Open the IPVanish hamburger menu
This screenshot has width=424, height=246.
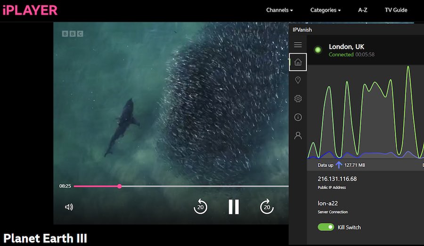[298, 45]
